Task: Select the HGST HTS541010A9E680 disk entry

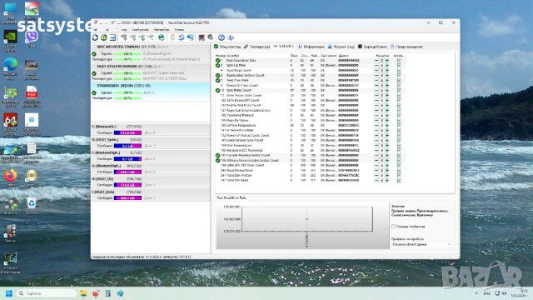Action: click(x=151, y=72)
